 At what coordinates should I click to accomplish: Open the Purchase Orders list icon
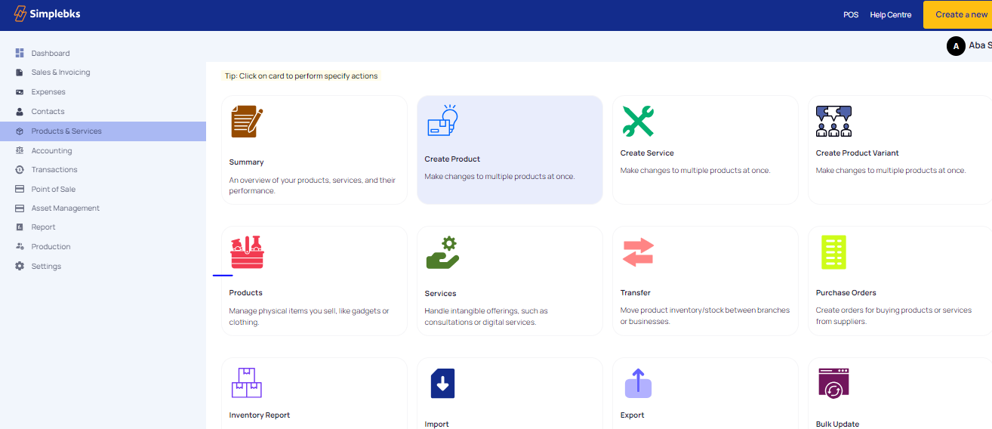click(833, 252)
